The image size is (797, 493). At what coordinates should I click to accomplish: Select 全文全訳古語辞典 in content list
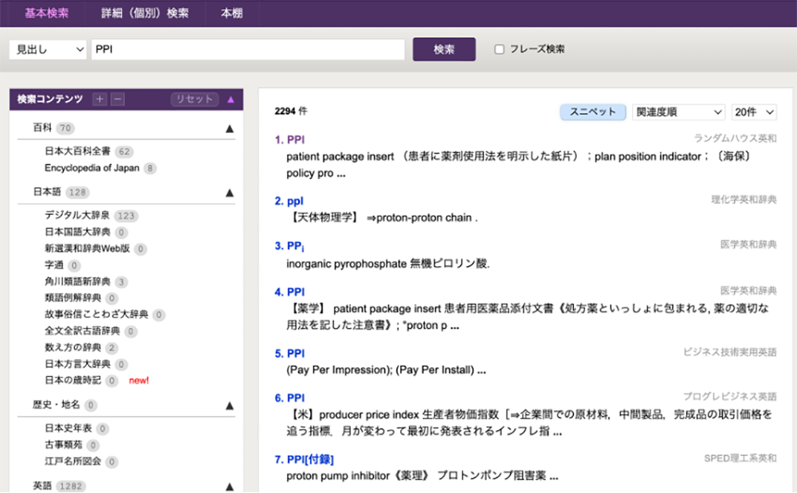[x=82, y=331]
